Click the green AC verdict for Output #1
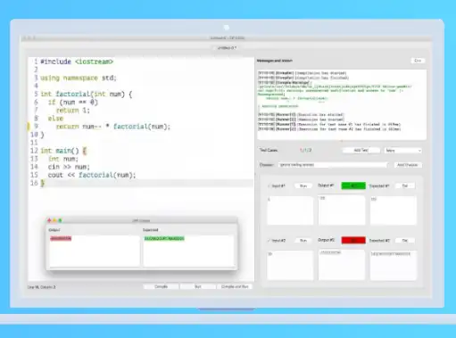456x338 pixels. click(x=353, y=185)
